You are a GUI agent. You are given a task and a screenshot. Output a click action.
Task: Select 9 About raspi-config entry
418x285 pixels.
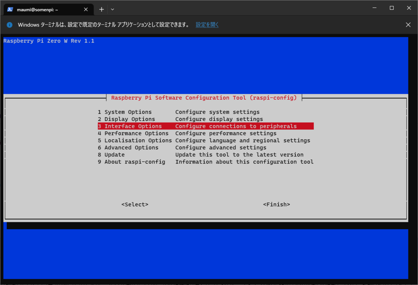206,162
